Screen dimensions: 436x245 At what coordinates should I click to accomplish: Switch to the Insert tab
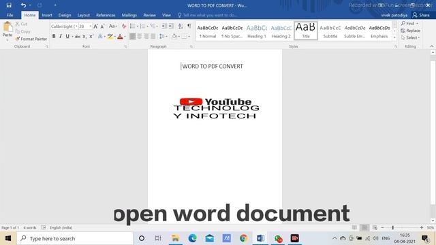coord(47,15)
